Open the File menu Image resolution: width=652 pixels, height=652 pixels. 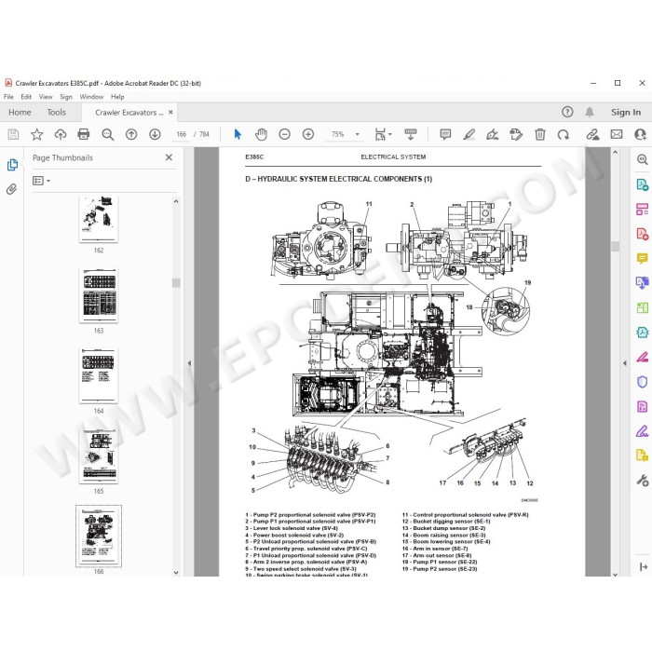pos(8,97)
